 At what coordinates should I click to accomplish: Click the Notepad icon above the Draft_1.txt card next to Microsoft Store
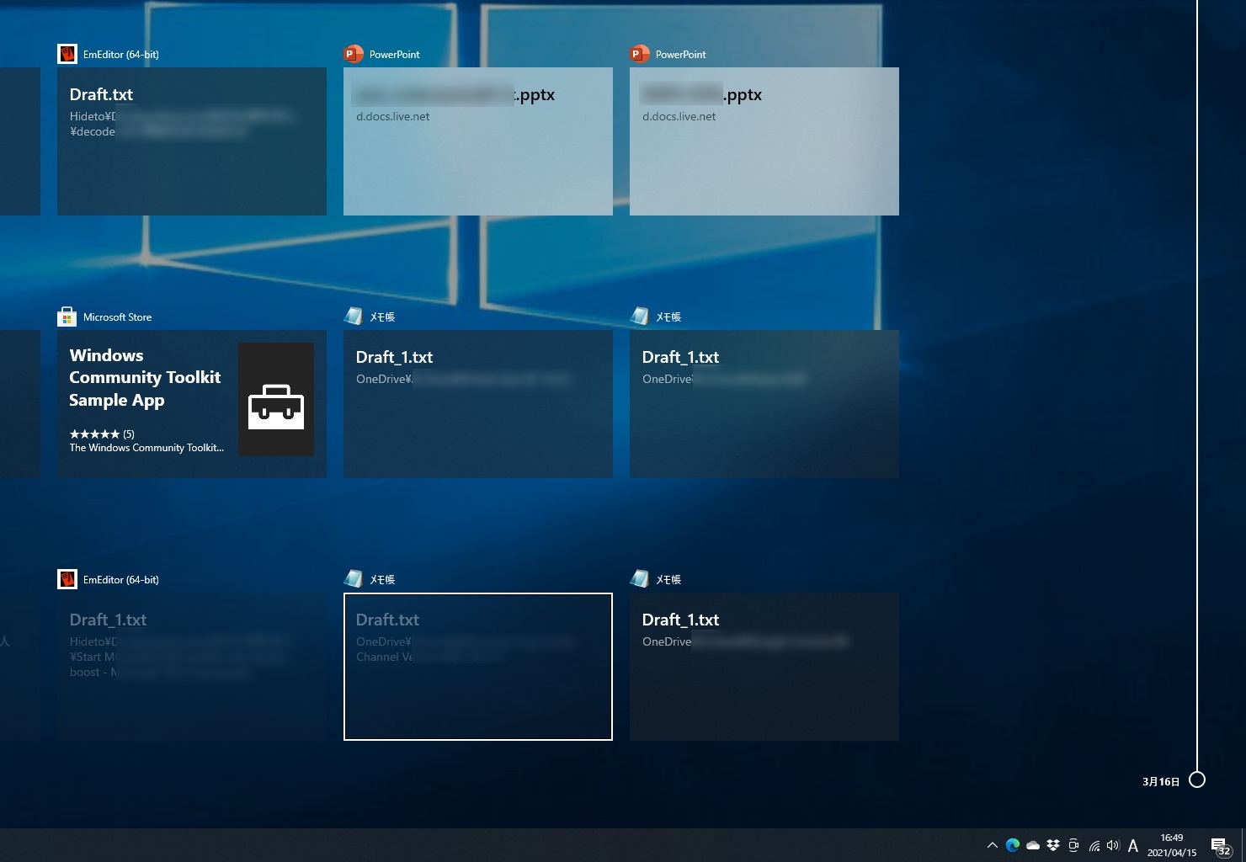[354, 317]
